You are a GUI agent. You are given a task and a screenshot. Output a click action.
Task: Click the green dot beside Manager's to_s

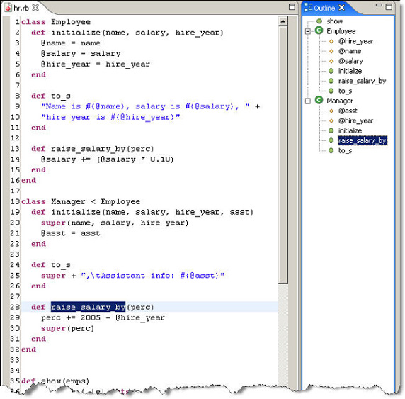pos(331,150)
